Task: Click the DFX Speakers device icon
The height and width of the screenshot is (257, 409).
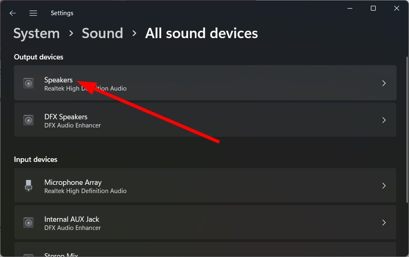Action: (28, 120)
